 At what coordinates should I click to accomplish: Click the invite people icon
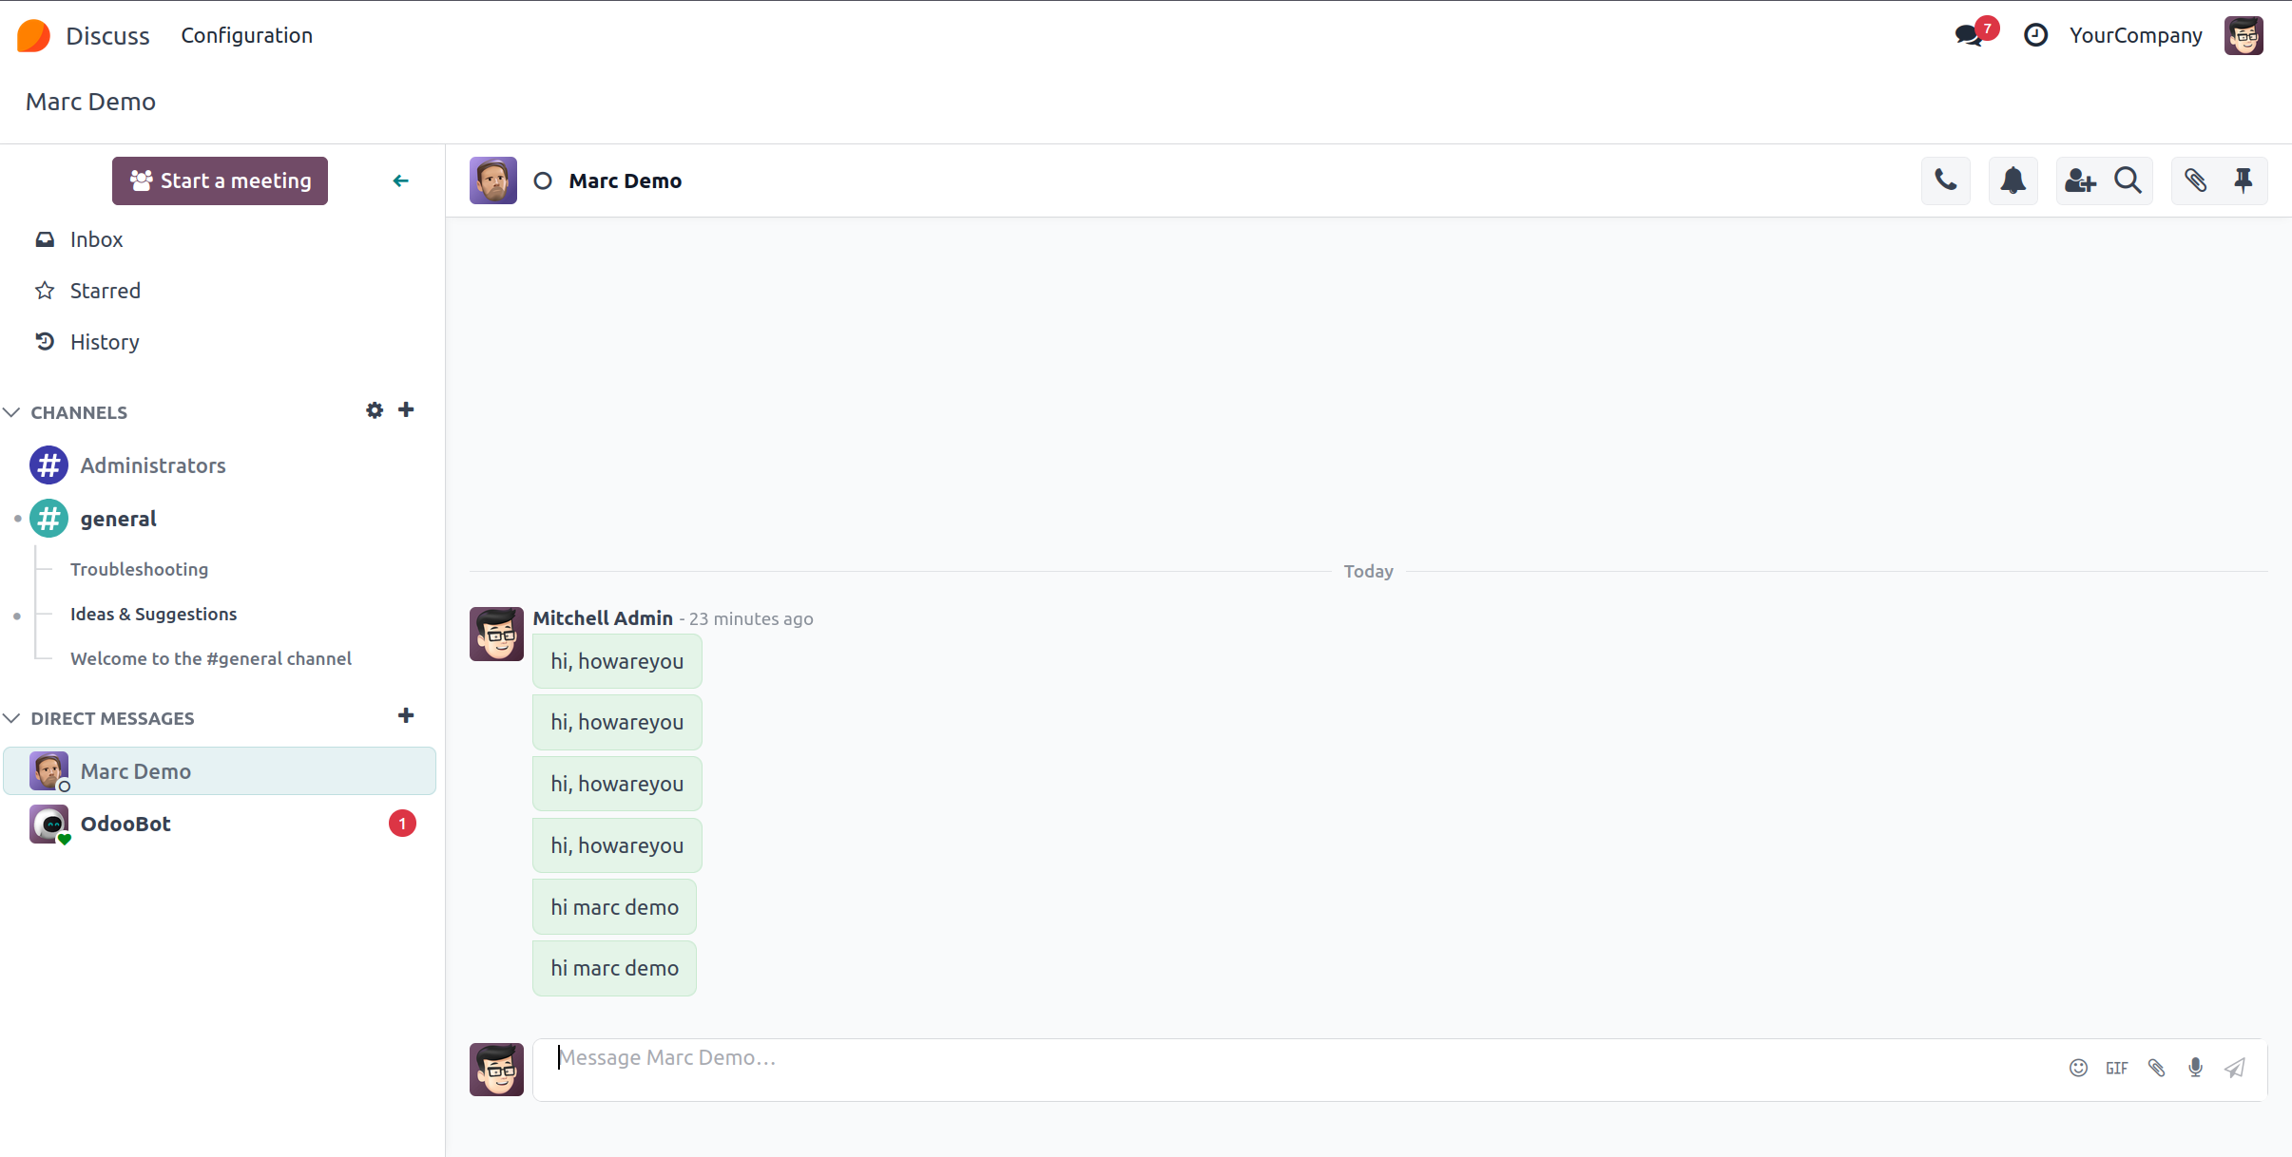pos(2079,180)
